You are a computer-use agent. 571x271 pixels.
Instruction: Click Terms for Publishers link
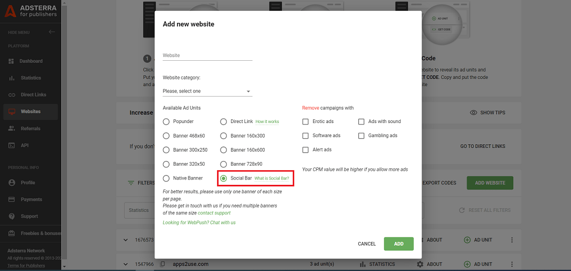(x=26, y=265)
